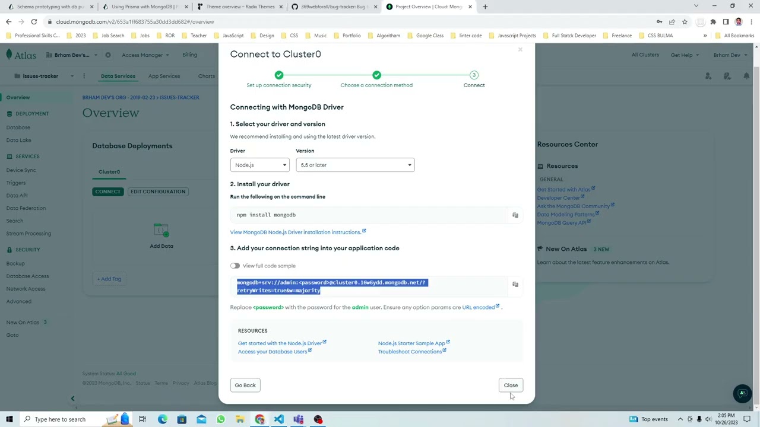Screen dimensions: 760x427
Task: Open the Chrome three-dot menu
Action: click(751, 22)
